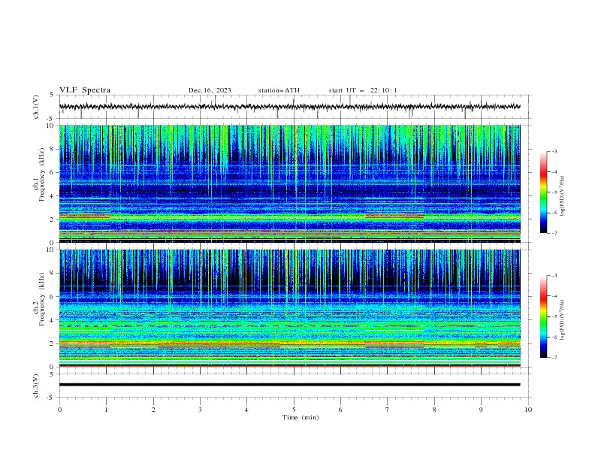Click the ch.1 voltage waveform trace

coord(289,107)
